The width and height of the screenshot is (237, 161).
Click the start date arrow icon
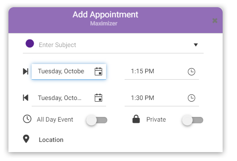pos(25,72)
